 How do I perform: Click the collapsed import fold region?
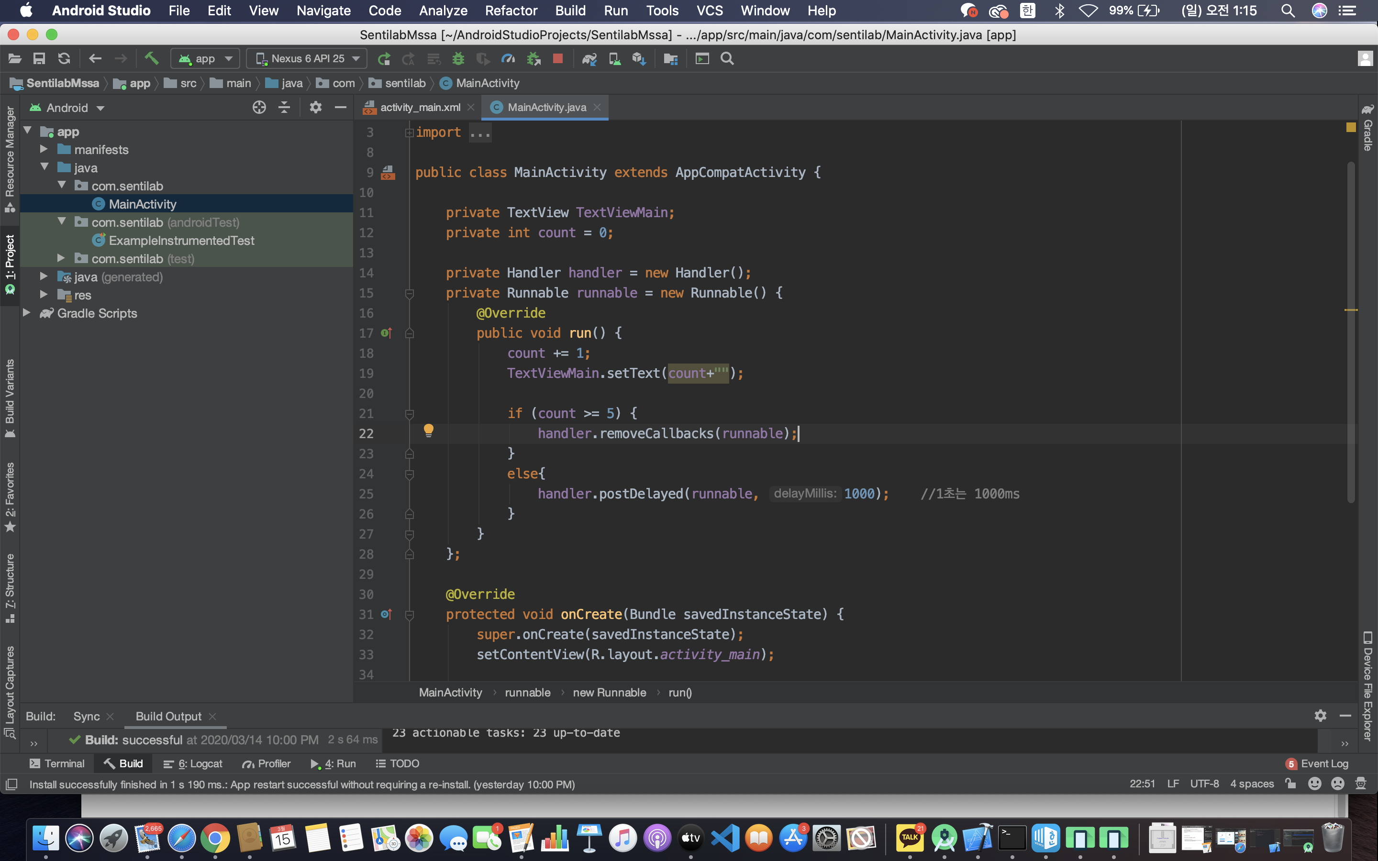[x=480, y=132]
